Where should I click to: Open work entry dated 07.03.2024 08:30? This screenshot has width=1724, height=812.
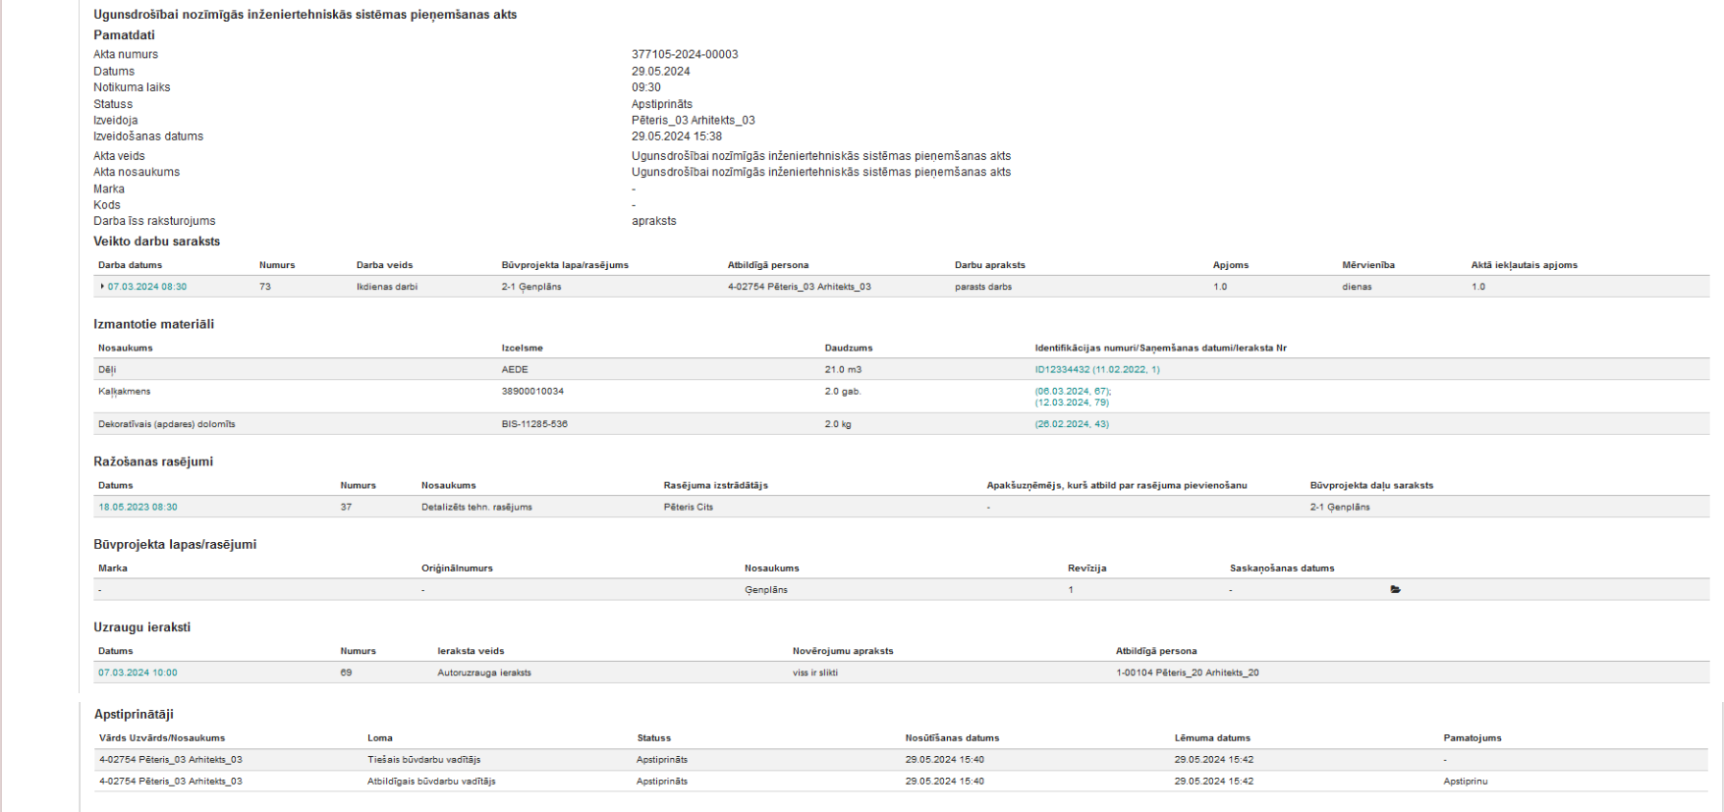click(x=147, y=287)
